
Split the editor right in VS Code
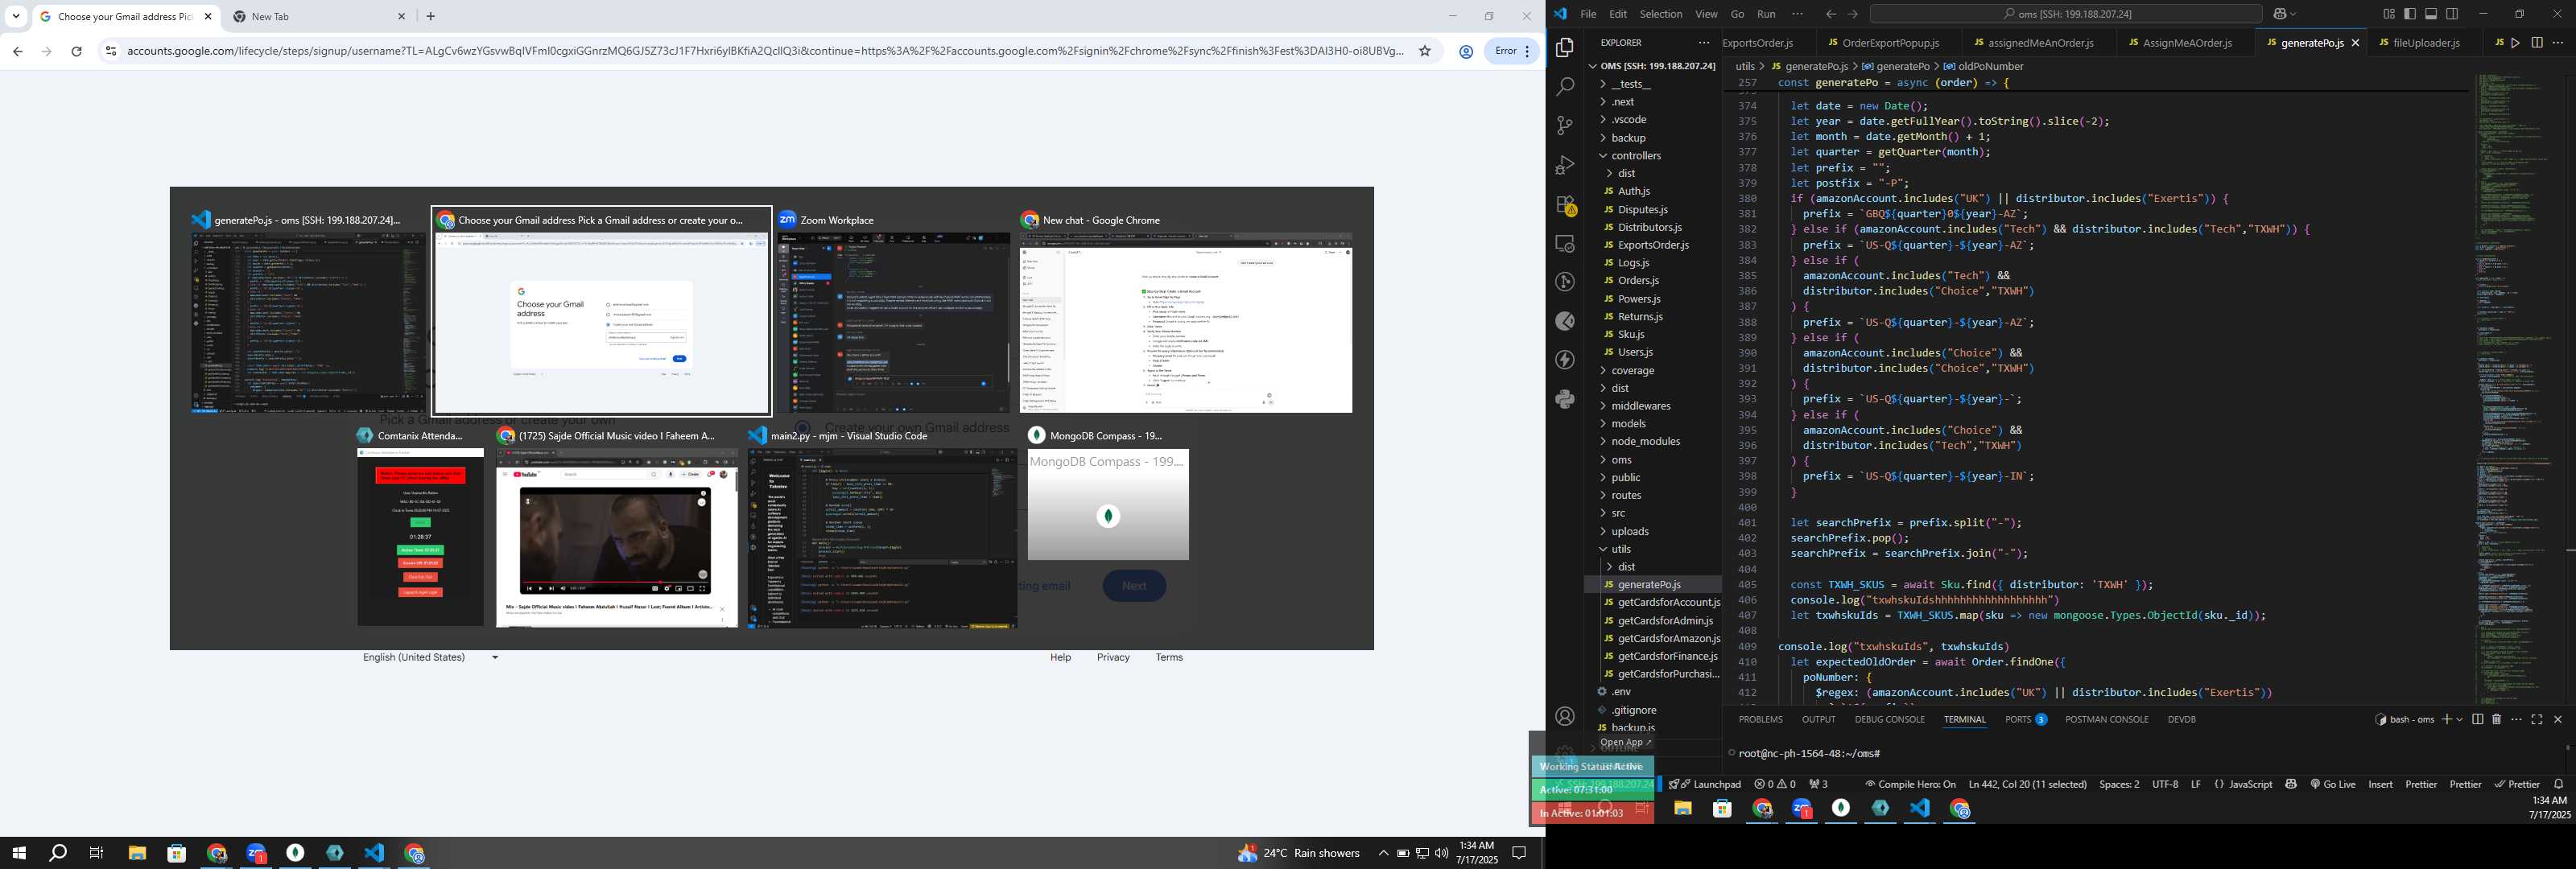pos(2537,43)
